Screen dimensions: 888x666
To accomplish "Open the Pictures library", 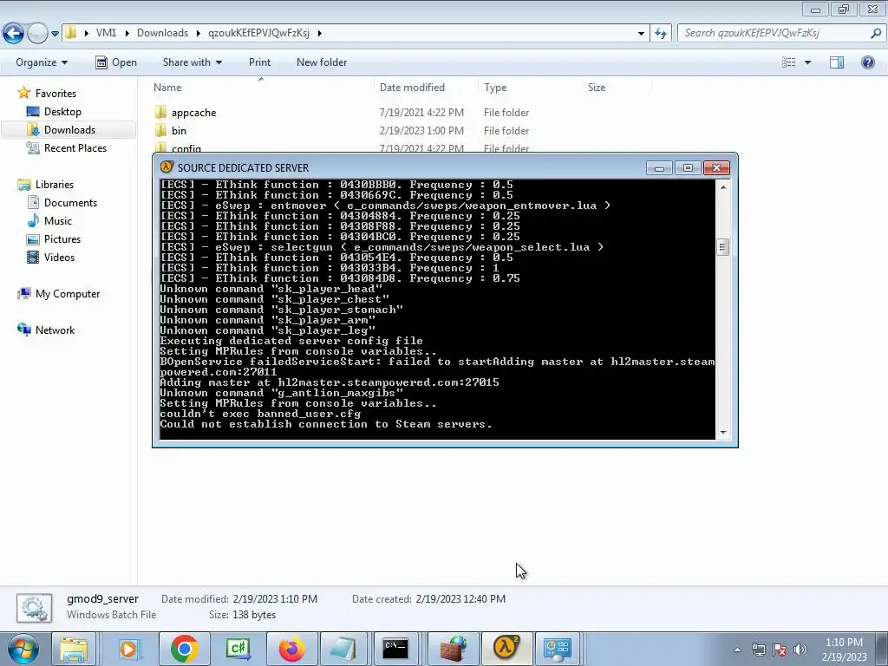I will click(x=62, y=239).
